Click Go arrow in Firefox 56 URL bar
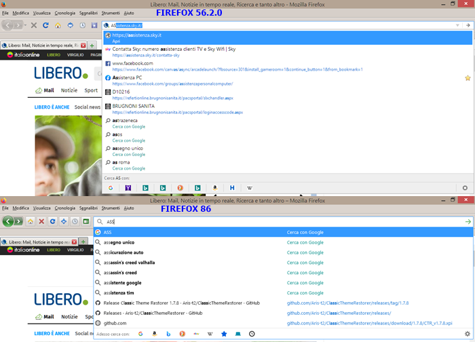 (x=468, y=25)
